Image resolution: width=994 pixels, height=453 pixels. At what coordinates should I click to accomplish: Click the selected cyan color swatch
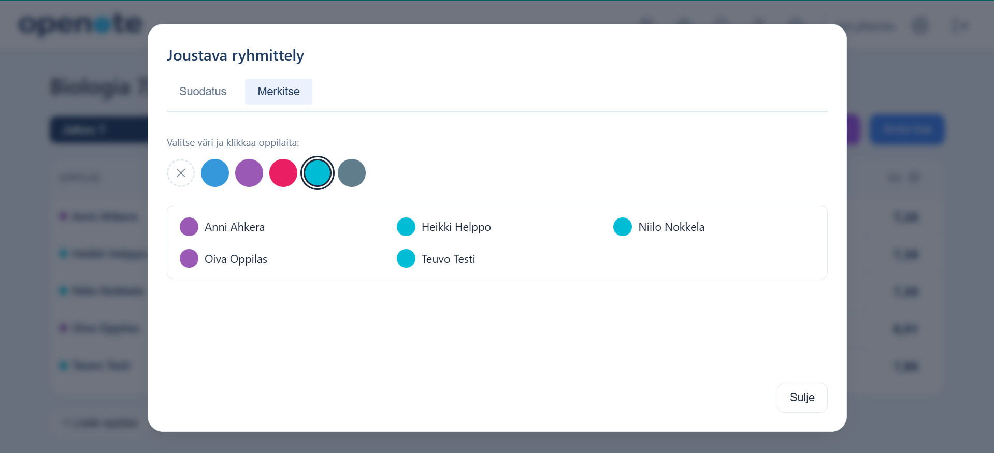[318, 173]
